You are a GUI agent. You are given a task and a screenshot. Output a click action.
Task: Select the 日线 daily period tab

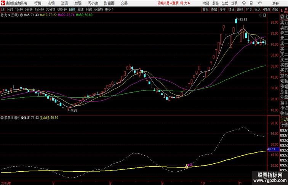[x=72, y=9]
